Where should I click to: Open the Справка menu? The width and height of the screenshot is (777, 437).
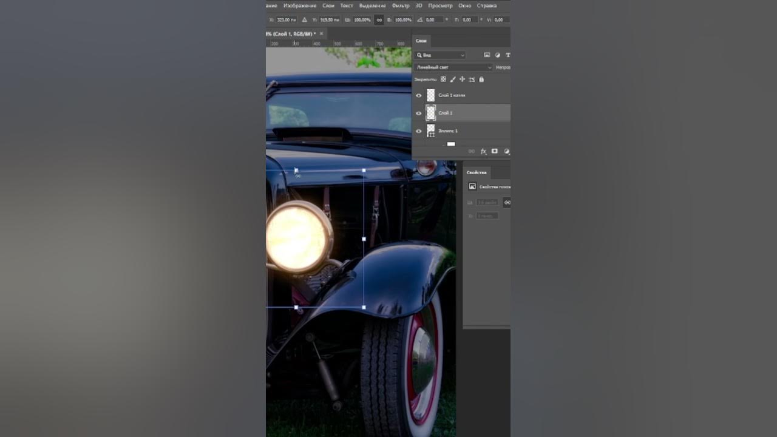click(x=487, y=5)
